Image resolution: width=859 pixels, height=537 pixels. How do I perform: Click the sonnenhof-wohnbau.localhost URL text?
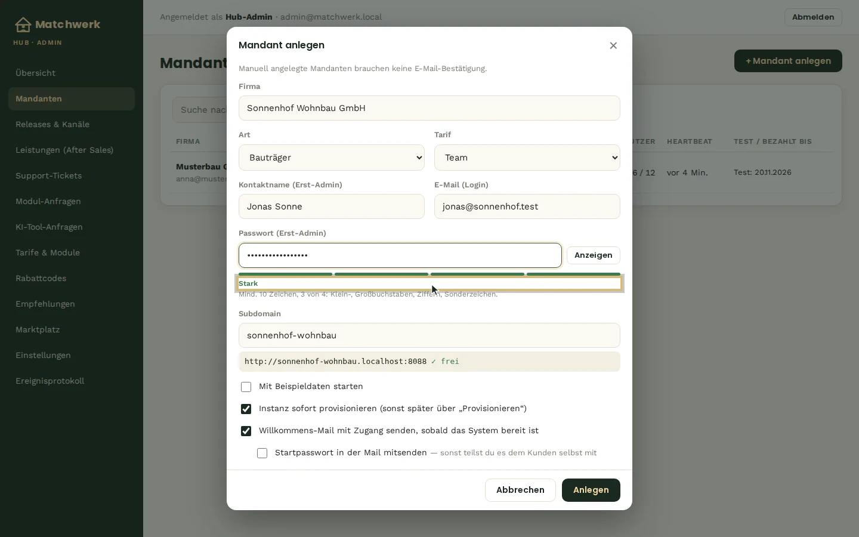click(x=335, y=362)
